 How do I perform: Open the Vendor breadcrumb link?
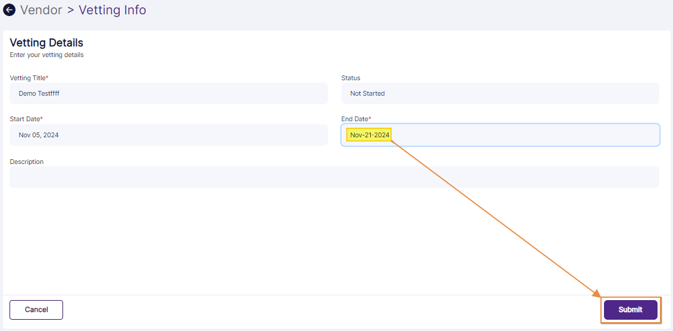41,10
